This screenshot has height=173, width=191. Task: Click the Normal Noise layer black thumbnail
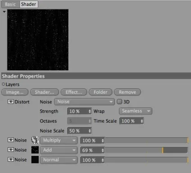(35, 159)
